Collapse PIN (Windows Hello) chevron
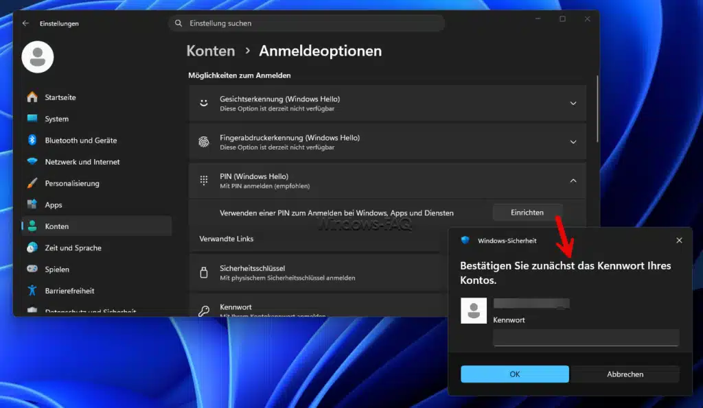Screen dimensions: 703x408 pos(573,181)
